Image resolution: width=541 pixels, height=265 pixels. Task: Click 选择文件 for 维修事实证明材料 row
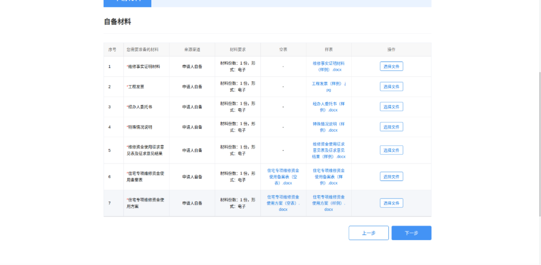391,66
